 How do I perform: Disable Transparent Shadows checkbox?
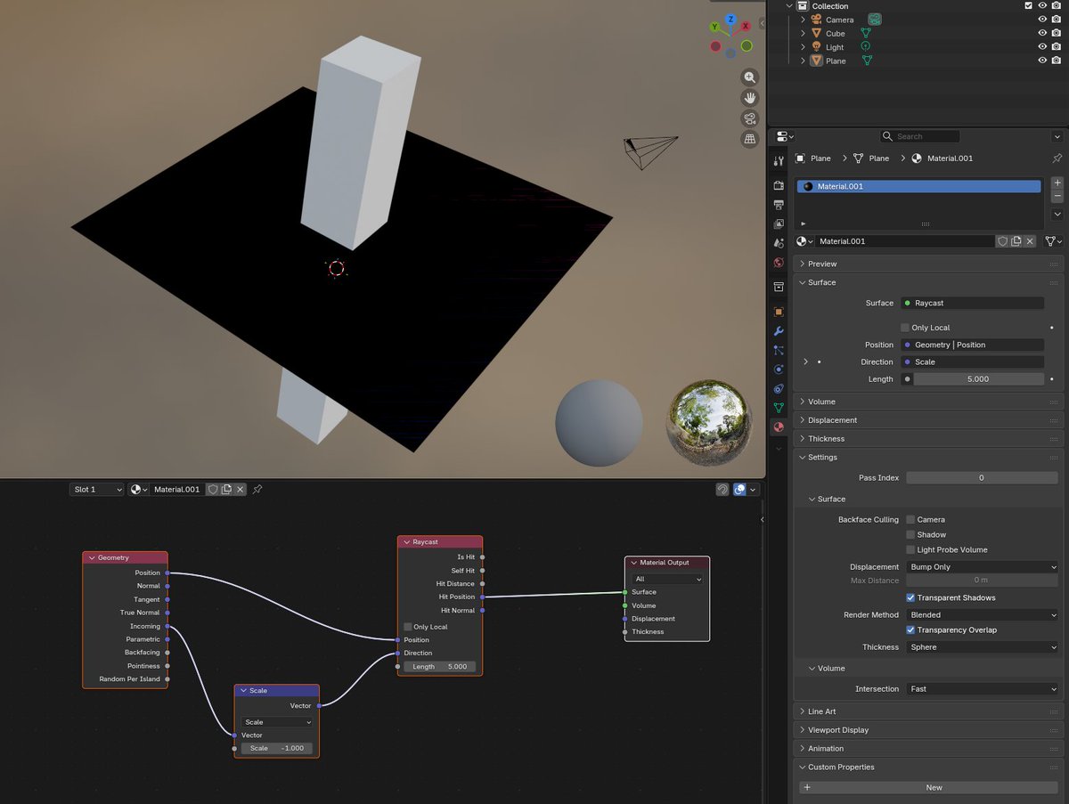(910, 597)
